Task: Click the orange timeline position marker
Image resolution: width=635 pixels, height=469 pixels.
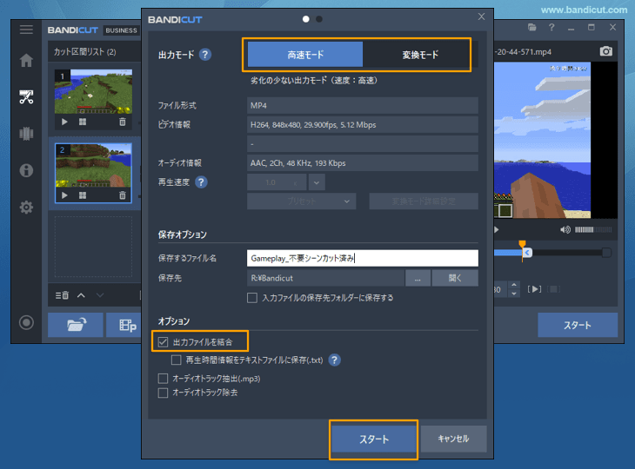Action: [x=523, y=244]
